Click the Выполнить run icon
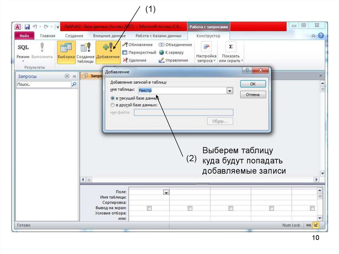 click(42, 47)
